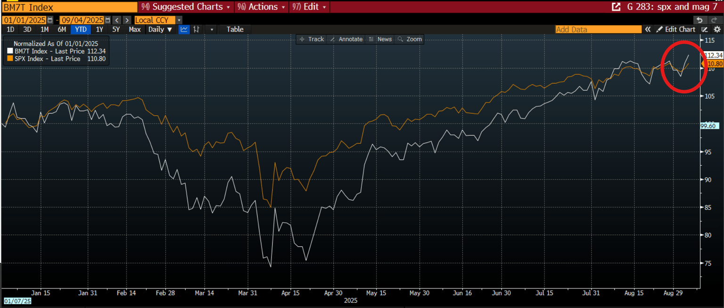Viewport: 724px width, 308px height.
Task: Select the 1Y range
Action: [x=99, y=29]
